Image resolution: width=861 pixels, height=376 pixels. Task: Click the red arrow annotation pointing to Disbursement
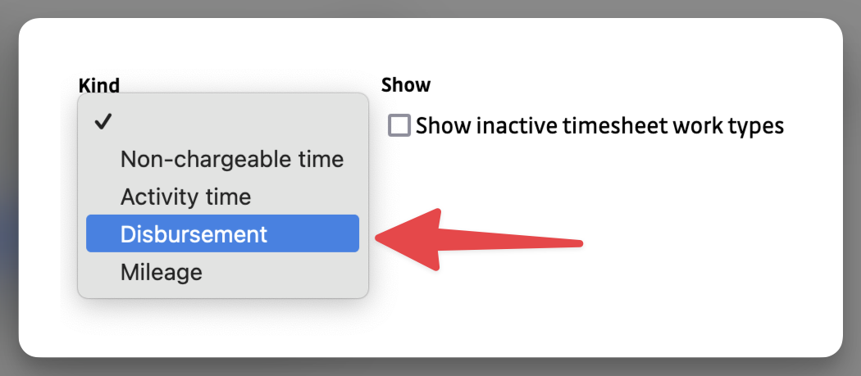click(x=492, y=241)
